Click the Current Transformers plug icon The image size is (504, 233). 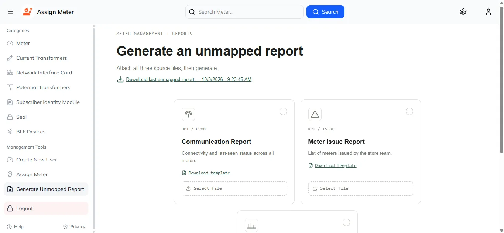pos(10,58)
